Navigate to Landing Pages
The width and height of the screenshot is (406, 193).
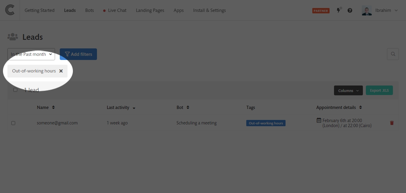150,10
